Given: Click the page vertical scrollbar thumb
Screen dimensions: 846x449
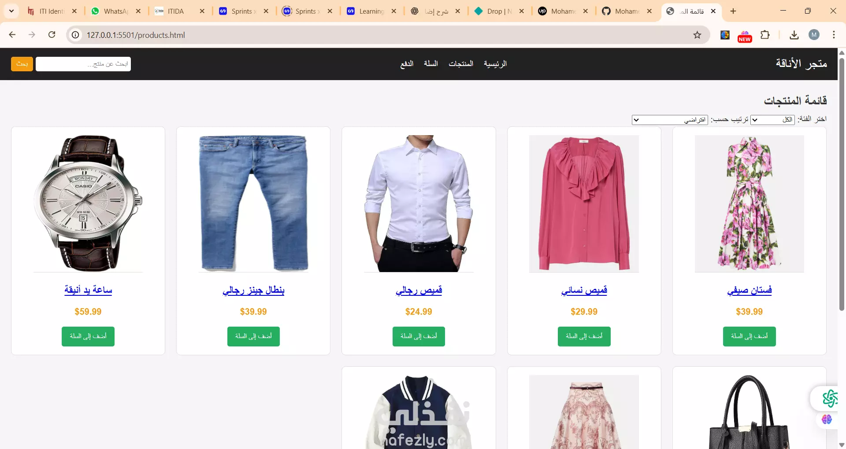Looking at the screenshot, I should [x=842, y=185].
